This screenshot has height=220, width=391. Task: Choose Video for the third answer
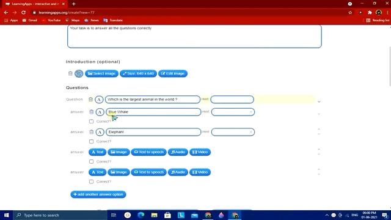[x=200, y=152]
